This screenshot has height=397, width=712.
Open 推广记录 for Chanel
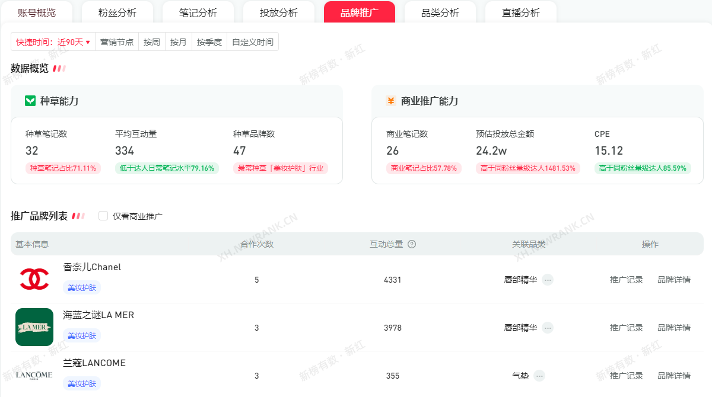coord(627,280)
